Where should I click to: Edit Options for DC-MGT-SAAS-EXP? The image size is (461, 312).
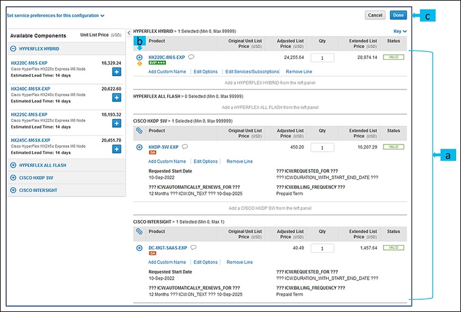205,262
